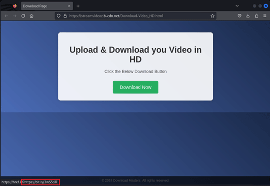Expand the list all tabs chevron
The image size is (270, 186).
[237, 6]
